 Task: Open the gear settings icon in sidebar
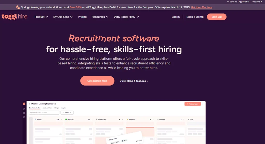(24, 113)
